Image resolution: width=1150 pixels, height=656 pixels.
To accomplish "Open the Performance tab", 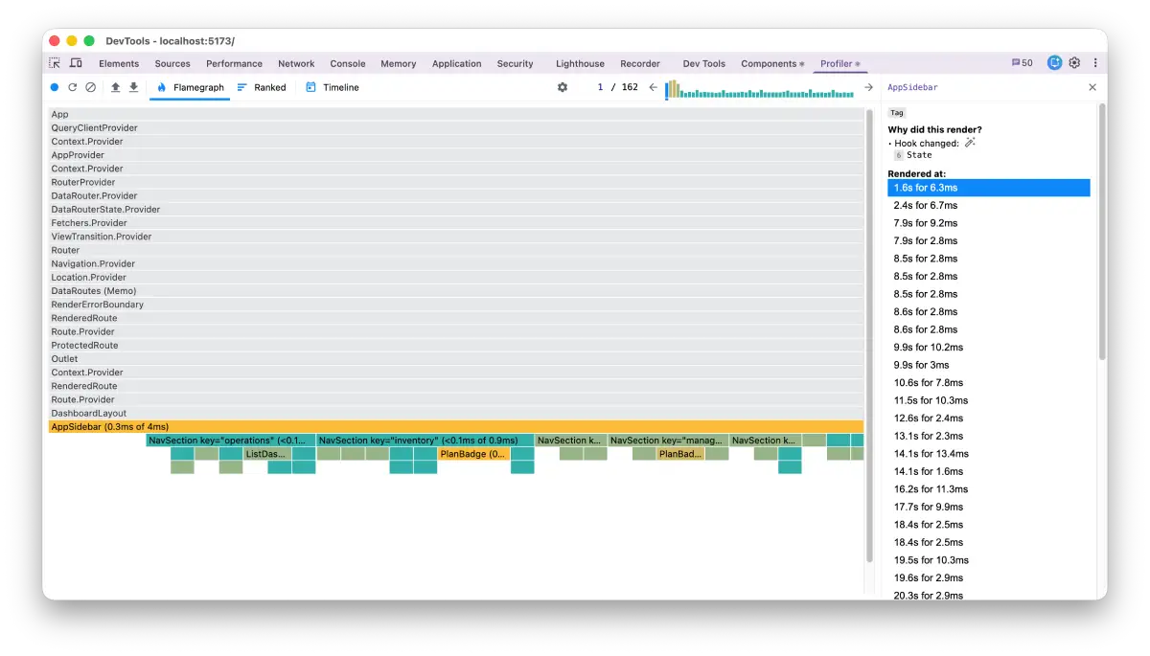I will tap(234, 63).
